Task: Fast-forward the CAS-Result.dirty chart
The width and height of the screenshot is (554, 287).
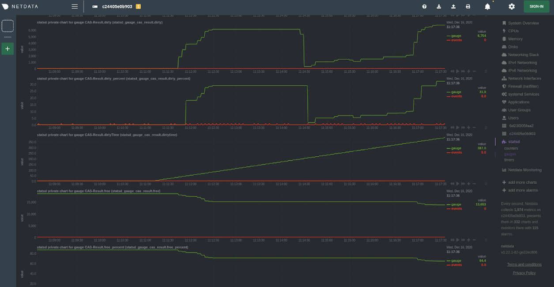Action: click(463, 71)
